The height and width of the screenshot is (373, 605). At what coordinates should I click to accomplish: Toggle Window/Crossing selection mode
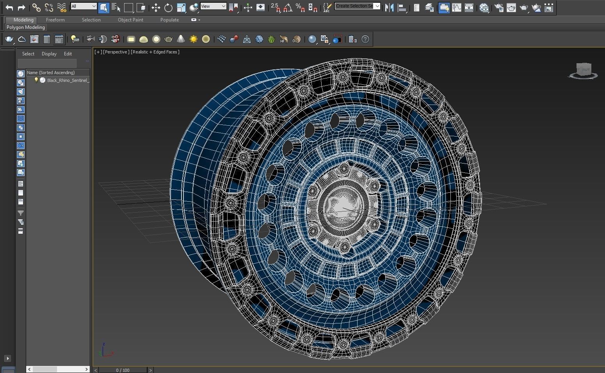[x=141, y=7]
